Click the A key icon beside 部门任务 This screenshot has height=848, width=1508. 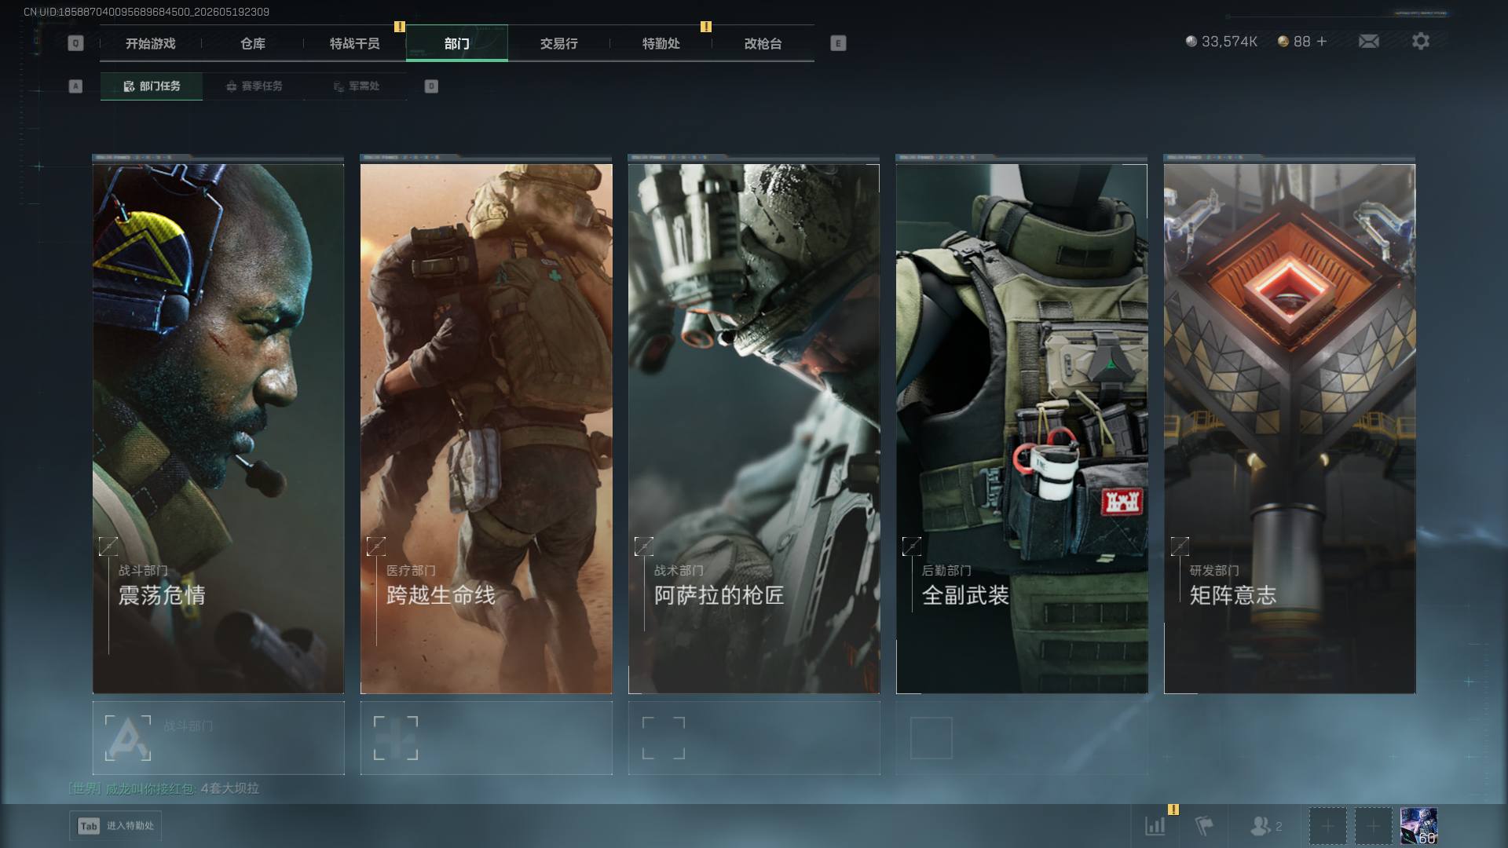(x=75, y=86)
